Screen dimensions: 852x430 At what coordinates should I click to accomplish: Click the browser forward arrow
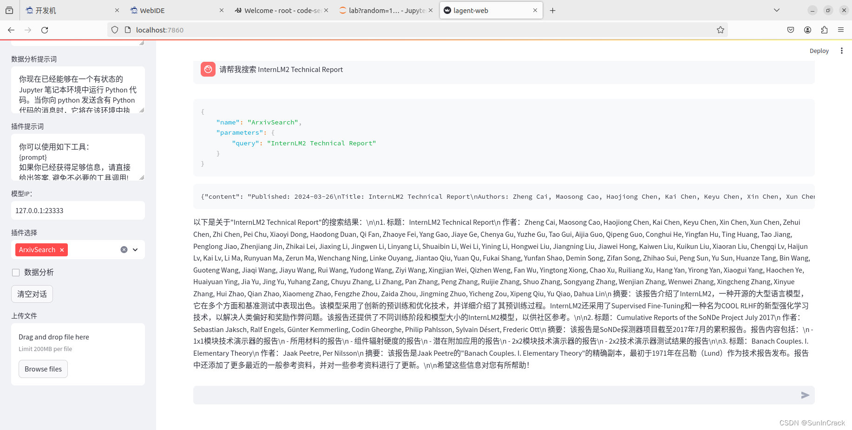click(x=28, y=30)
